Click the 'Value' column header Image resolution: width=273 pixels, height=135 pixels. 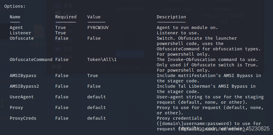coord(94,17)
